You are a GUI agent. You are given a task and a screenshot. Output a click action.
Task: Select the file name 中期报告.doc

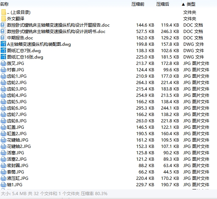click(x=20, y=38)
